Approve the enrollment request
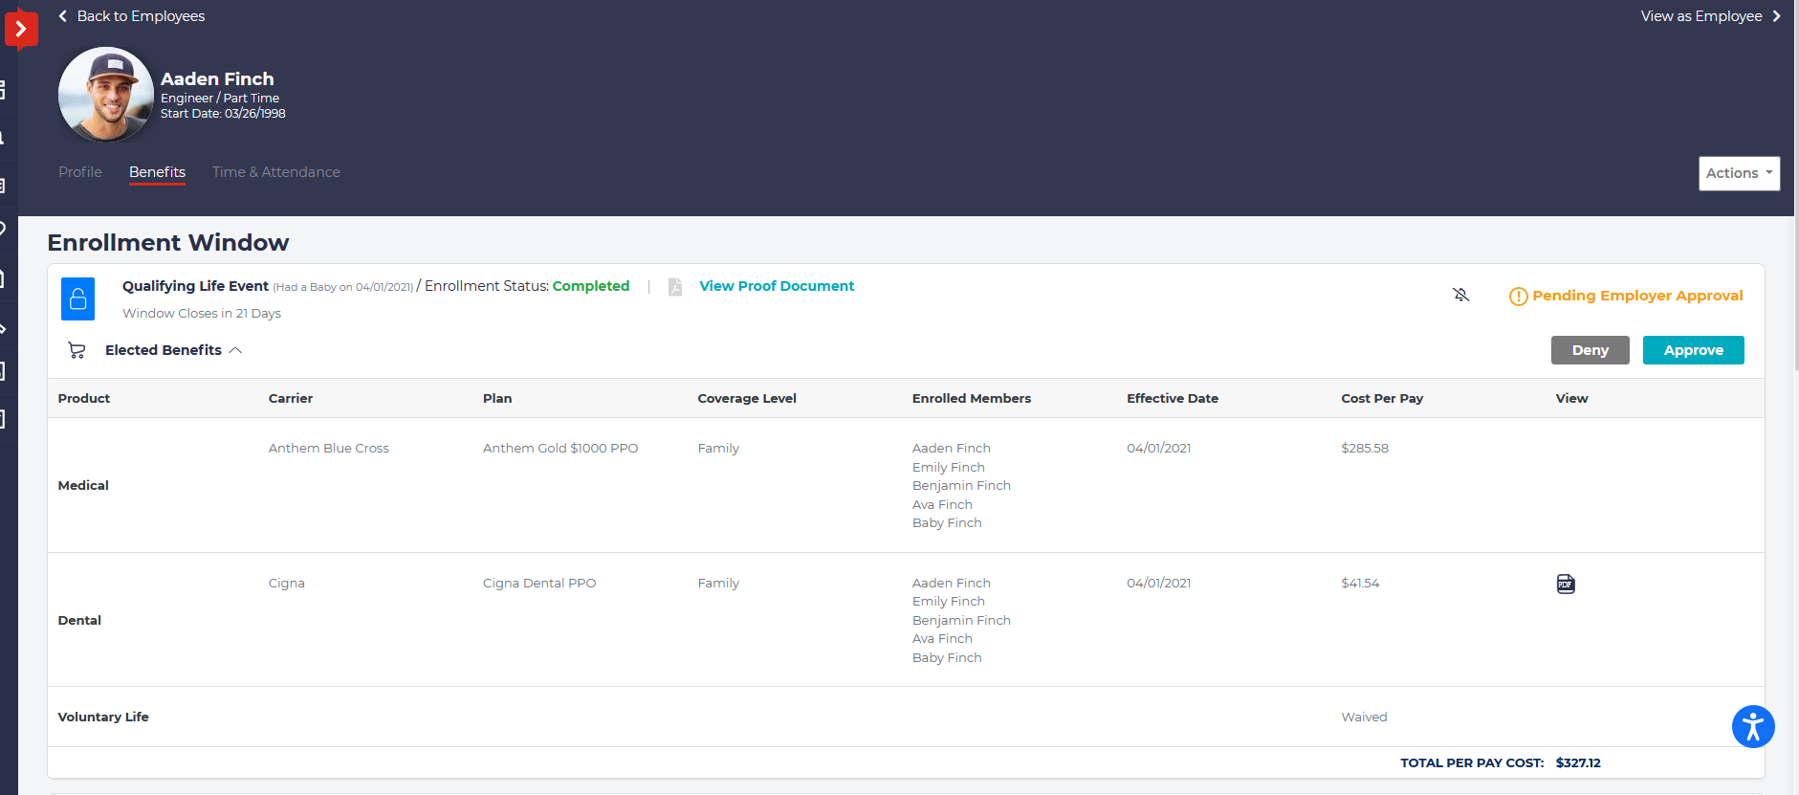 tap(1693, 350)
